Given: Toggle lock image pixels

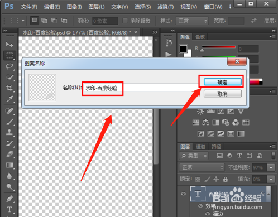Looking at the screenshot, I should click(x=207, y=179).
